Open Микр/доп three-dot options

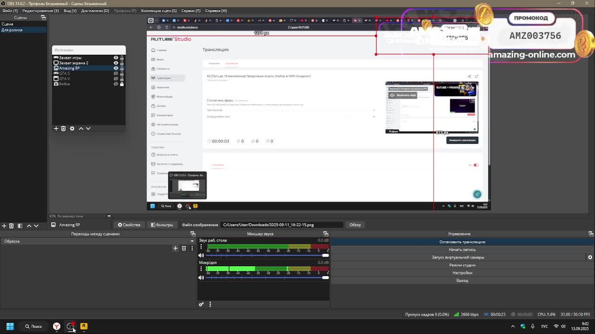tap(201, 269)
